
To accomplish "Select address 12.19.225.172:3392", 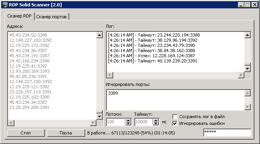I will (29, 45).
